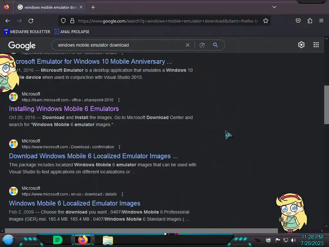Viewport: 329px width, 247px height.
Task: Click Microsoft favicon of Feb 2, 2009 result
Action: (x=13, y=191)
